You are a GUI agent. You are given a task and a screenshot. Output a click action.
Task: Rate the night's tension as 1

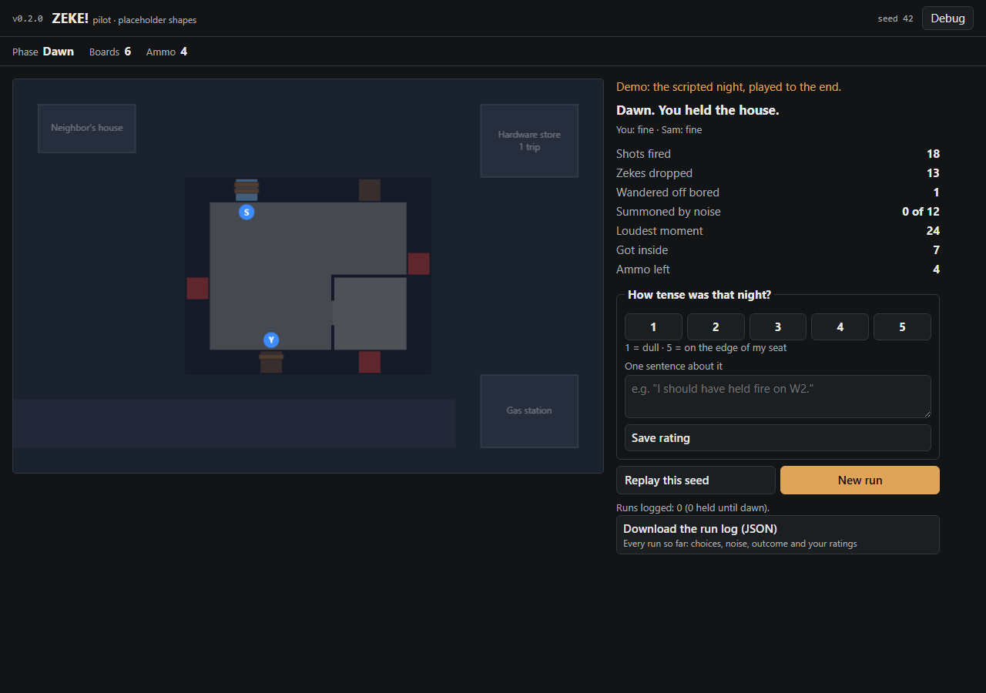tap(653, 327)
